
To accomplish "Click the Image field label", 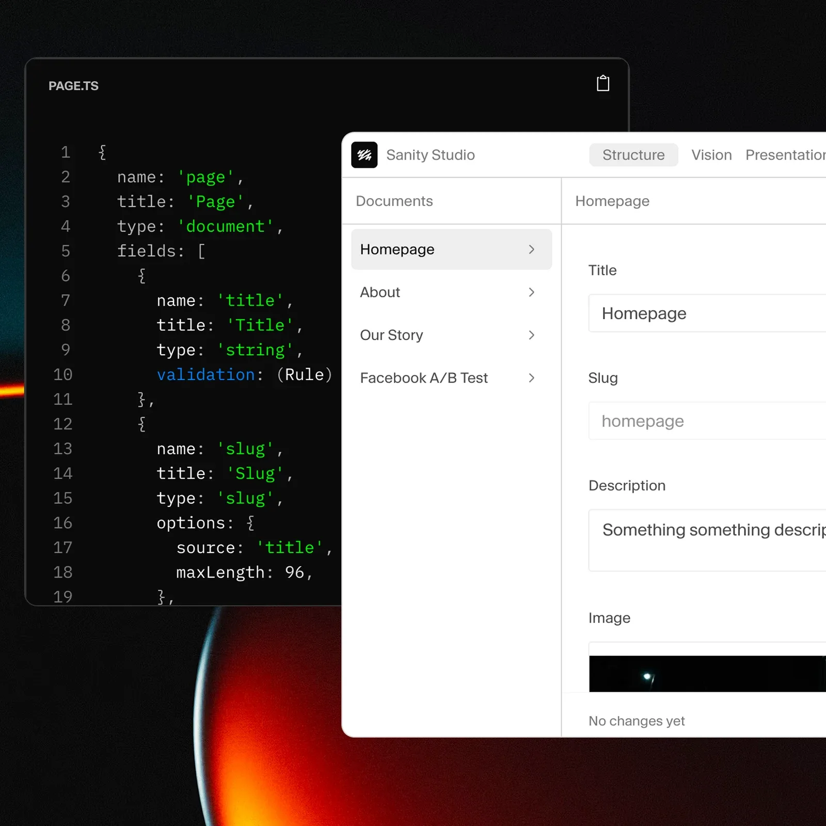I will (x=609, y=617).
